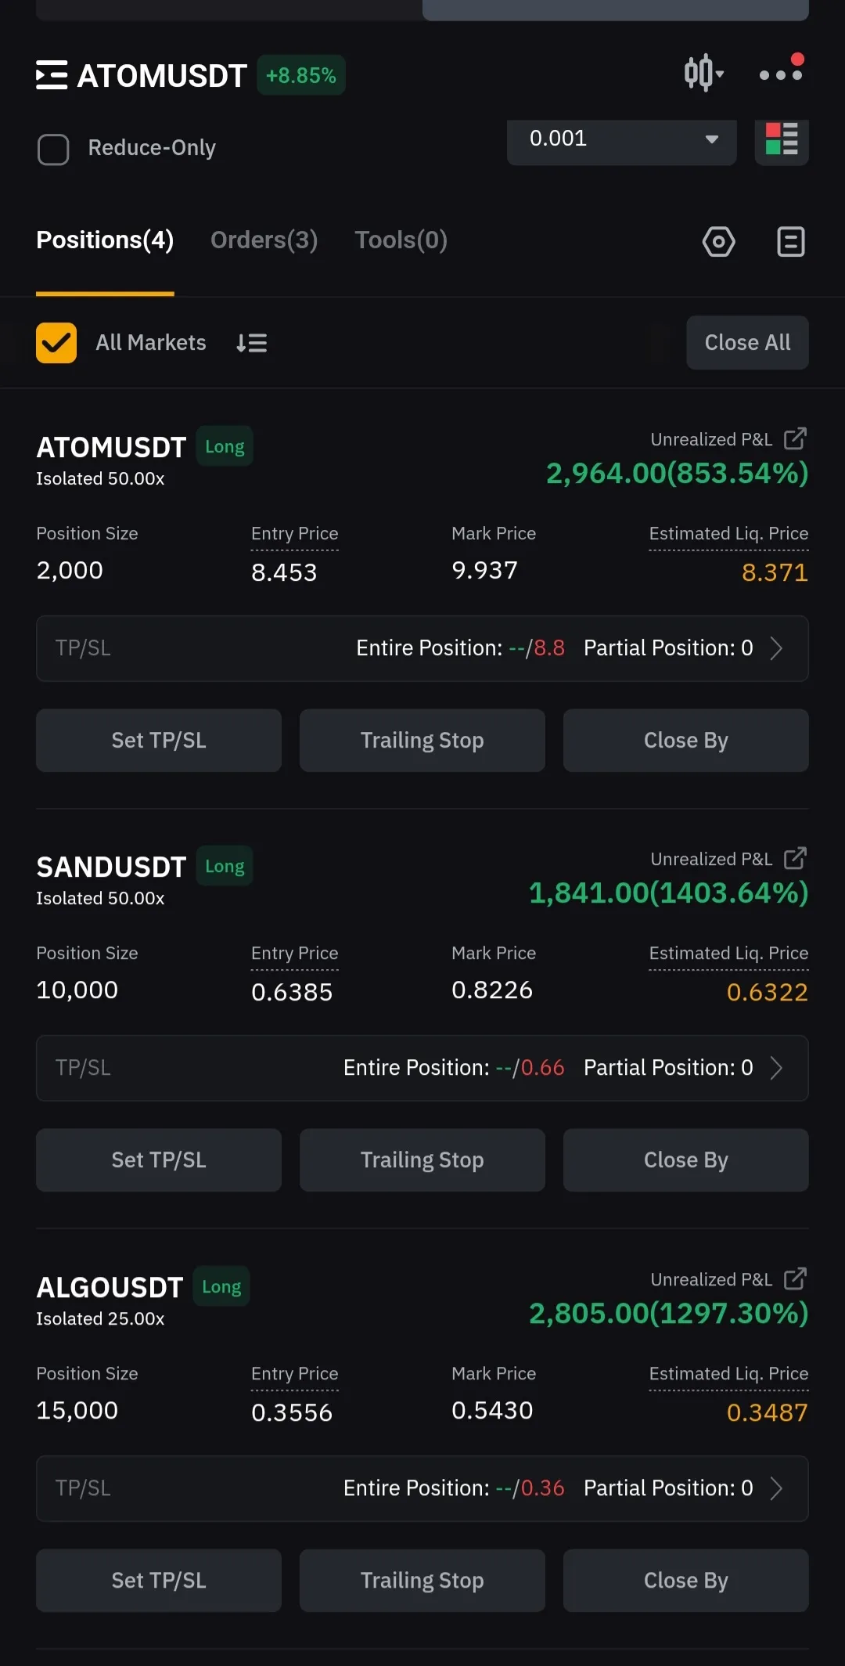The image size is (845, 1666).
Task: Enable the Reduce-Only checkbox
Action: [53, 149]
